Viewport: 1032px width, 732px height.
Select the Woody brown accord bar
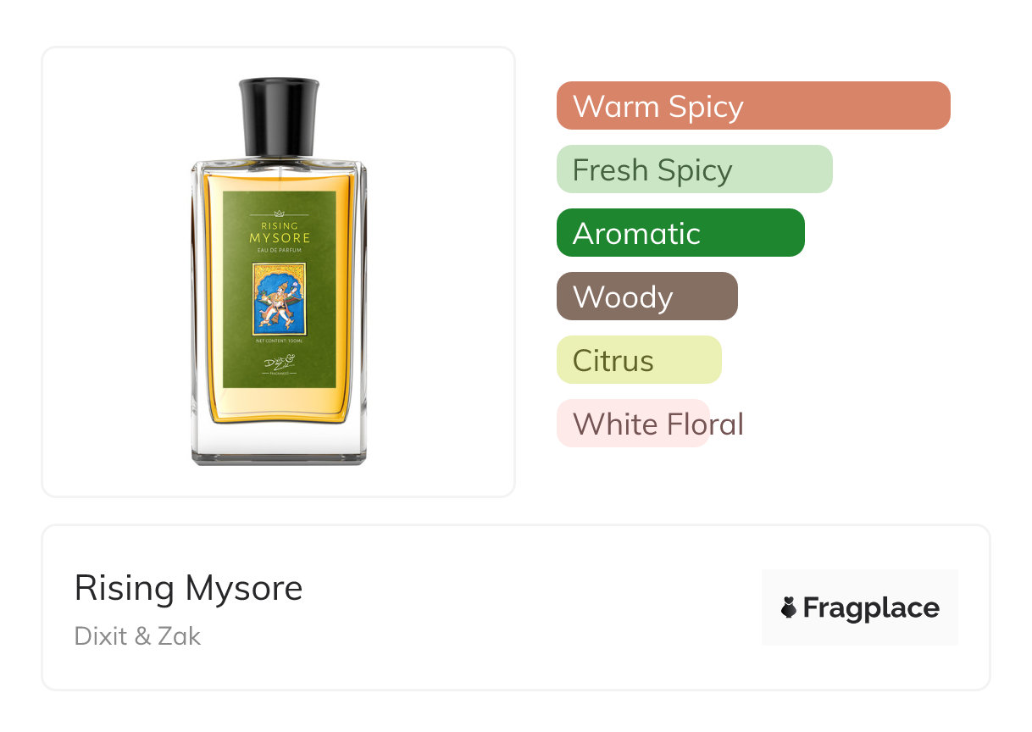tap(647, 297)
